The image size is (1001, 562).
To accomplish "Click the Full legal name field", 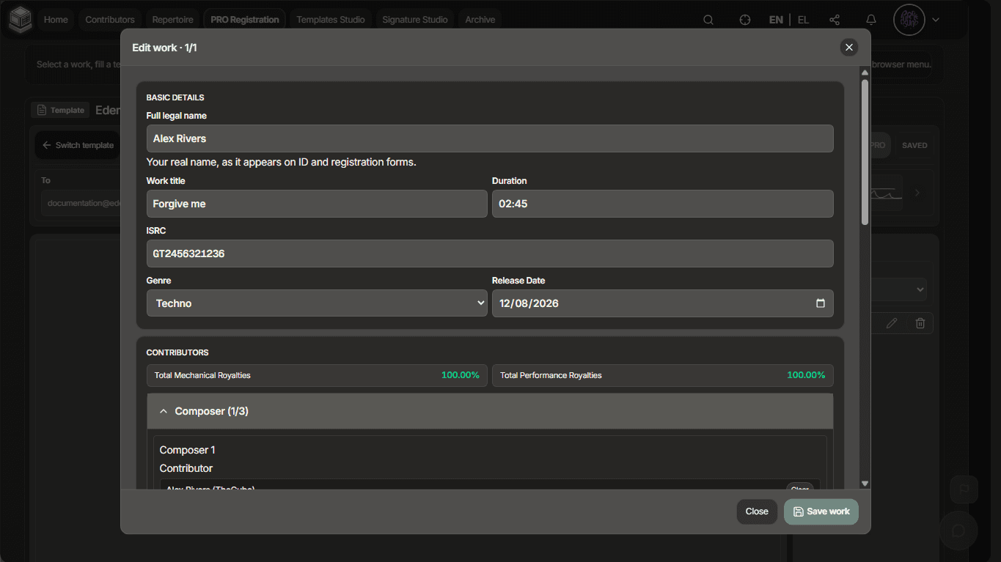I will pos(490,138).
